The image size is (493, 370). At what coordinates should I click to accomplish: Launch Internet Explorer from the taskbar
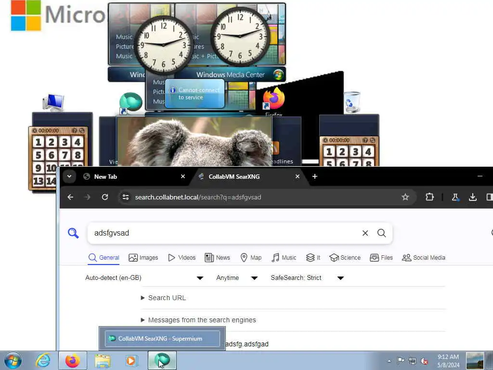43,360
